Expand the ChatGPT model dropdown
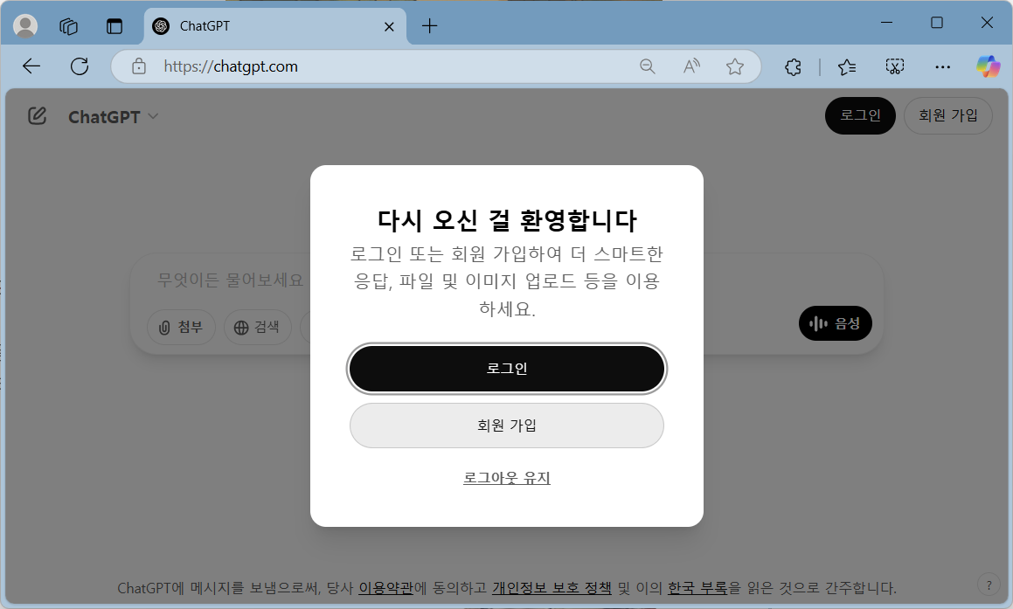1013x609 pixels. (113, 117)
